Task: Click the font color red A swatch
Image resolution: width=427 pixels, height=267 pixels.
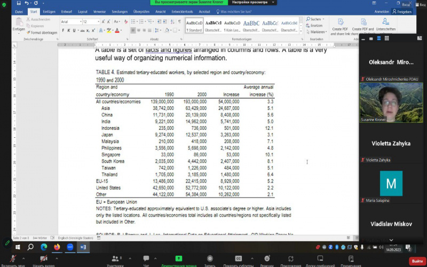Action: coord(117,30)
